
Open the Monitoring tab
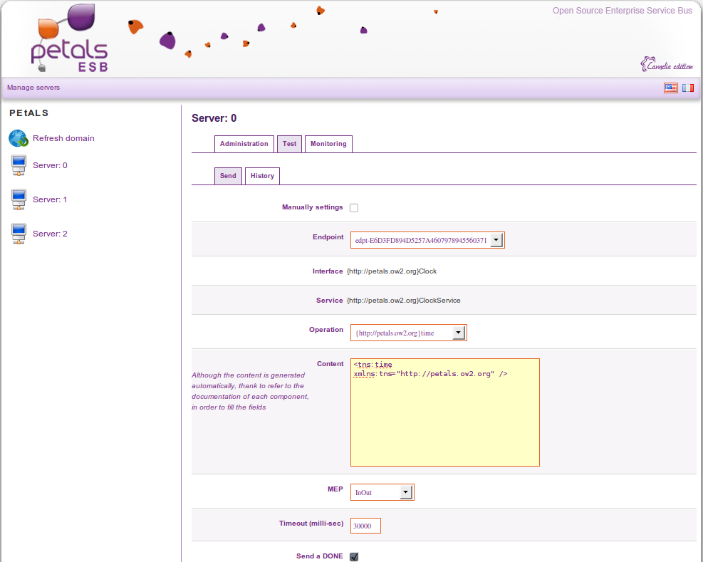pos(328,144)
